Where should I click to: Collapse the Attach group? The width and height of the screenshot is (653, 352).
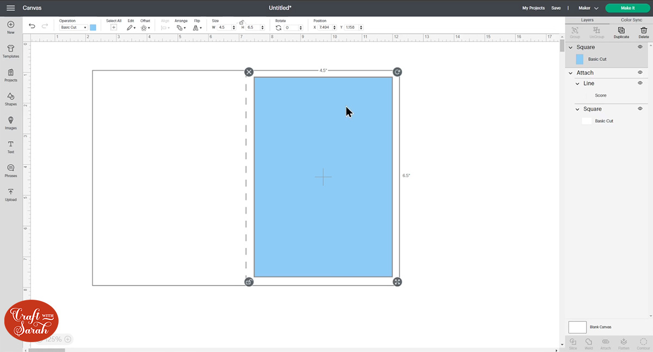pyautogui.click(x=571, y=73)
